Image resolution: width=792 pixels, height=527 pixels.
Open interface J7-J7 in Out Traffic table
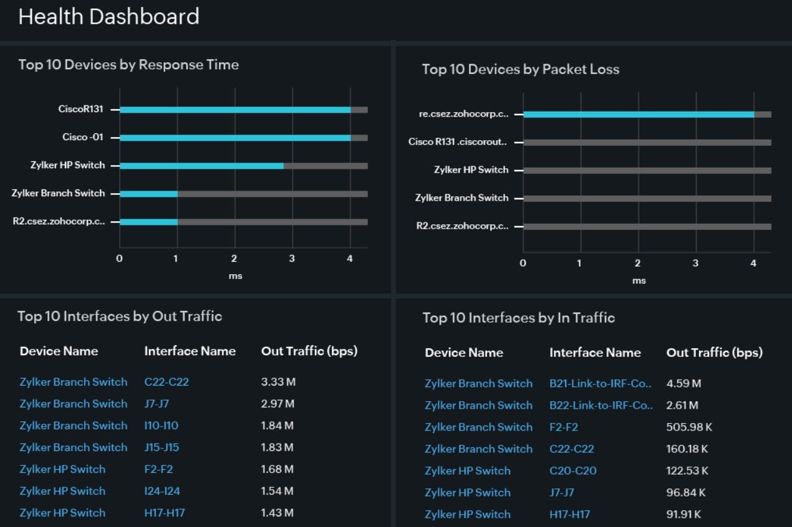pyautogui.click(x=156, y=404)
